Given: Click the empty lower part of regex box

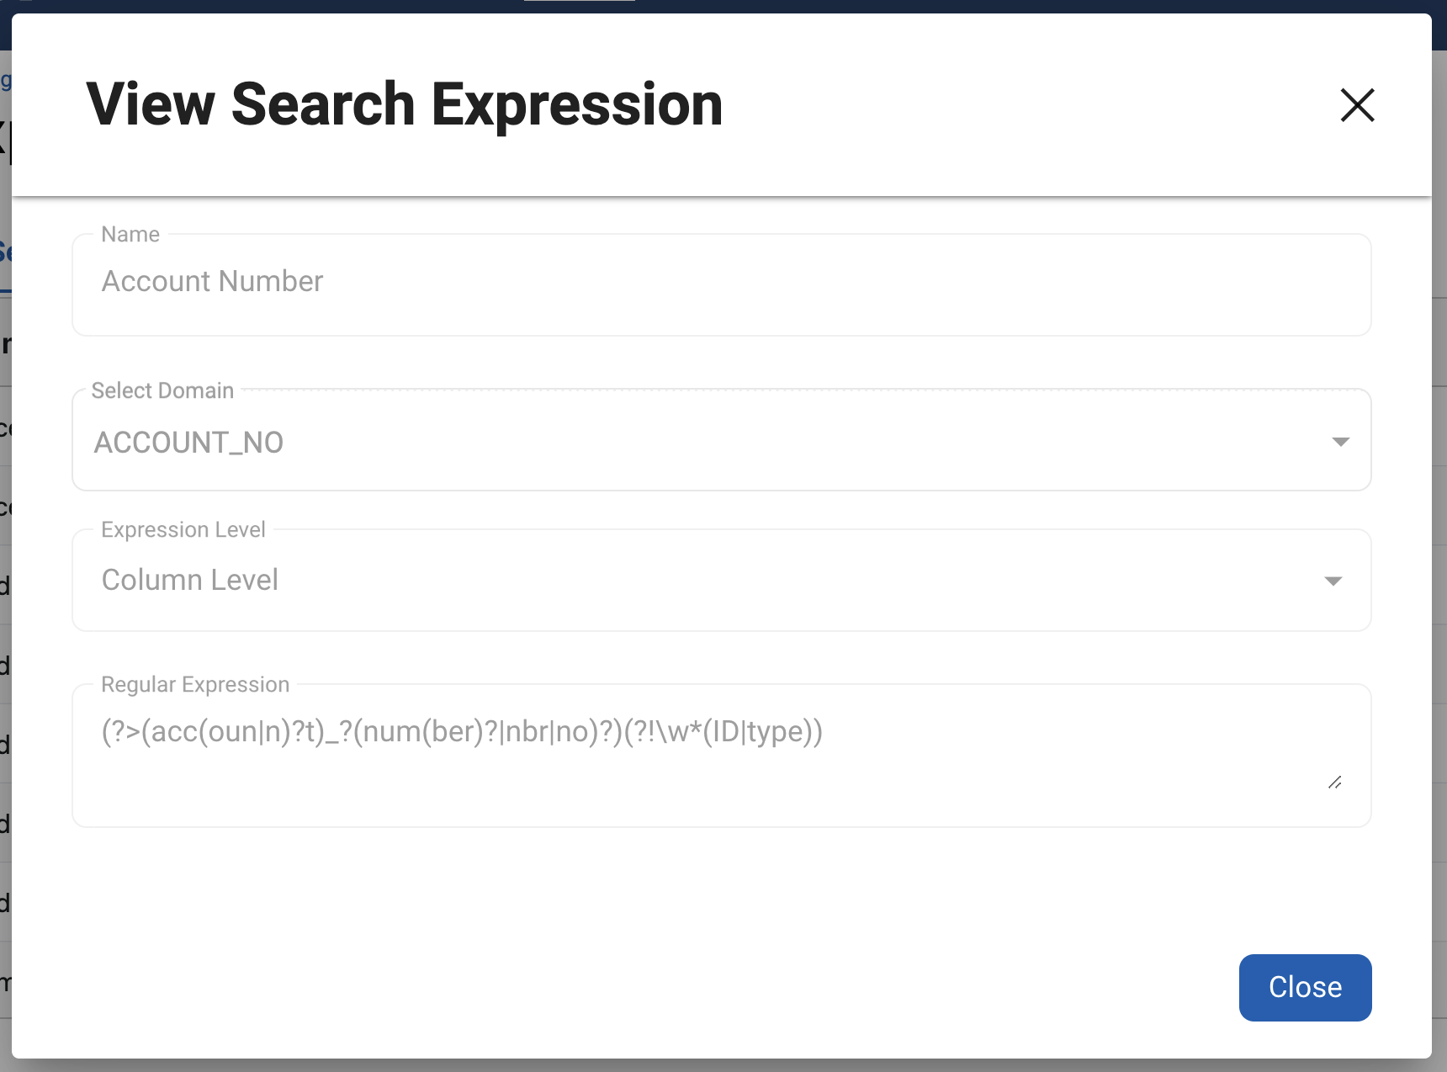Looking at the screenshot, I should (673, 795).
